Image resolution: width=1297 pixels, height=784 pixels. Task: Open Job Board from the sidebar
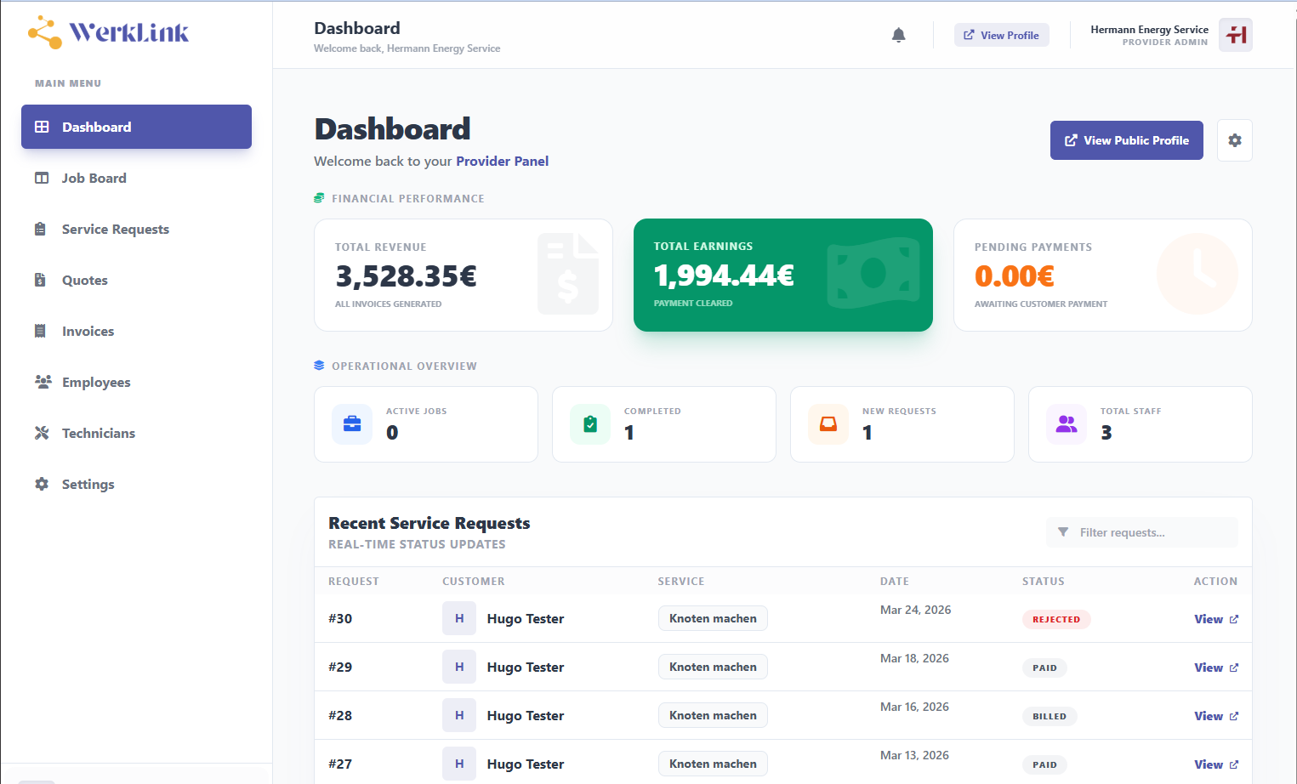pyautogui.click(x=94, y=178)
